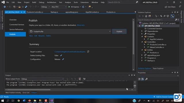Click the Open File folder icon in toolbar
184x103 pixels.
20,7
